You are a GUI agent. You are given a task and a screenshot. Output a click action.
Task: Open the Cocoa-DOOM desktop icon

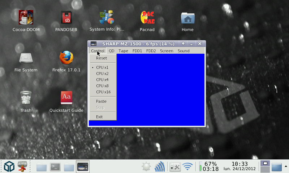26,17
